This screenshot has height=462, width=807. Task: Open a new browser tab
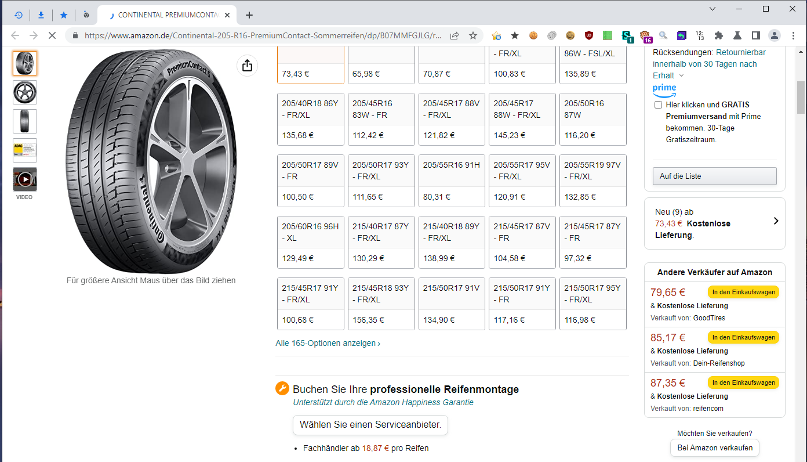point(249,15)
